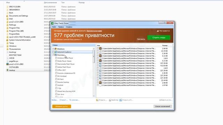The width and height of the screenshot is (223, 125).
Task: Select rpcs3-v0.0.5-7510 folder name in Explorer
Action: click(x=22, y=37)
